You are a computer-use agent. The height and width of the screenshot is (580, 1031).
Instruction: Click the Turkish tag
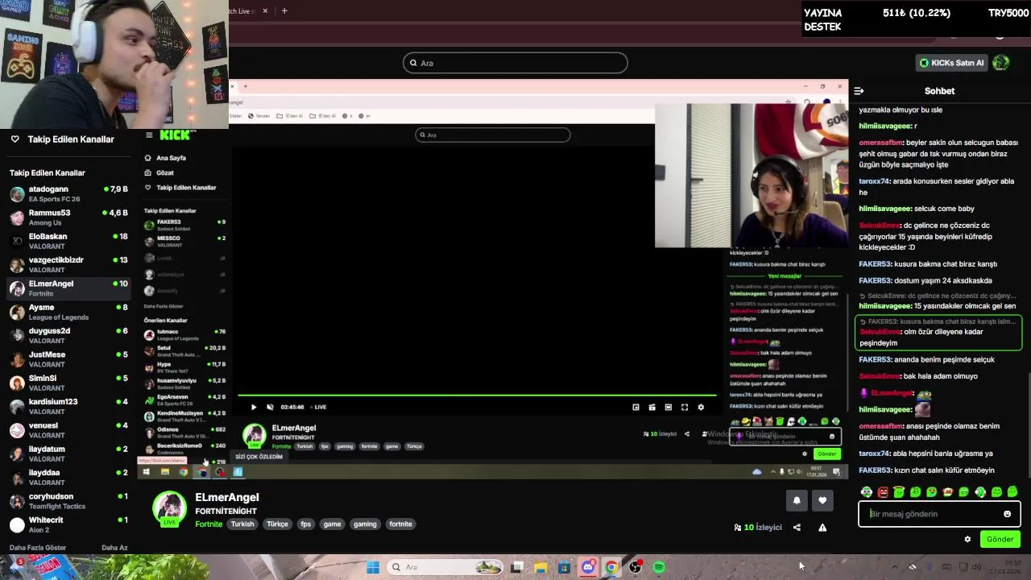pos(242,524)
